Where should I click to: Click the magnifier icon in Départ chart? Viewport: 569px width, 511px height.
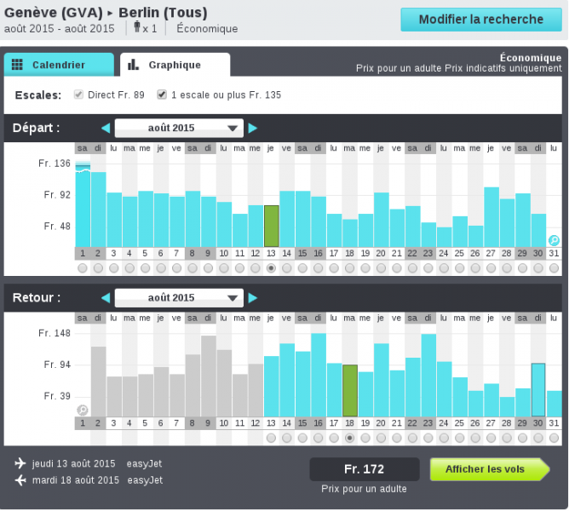(x=554, y=240)
